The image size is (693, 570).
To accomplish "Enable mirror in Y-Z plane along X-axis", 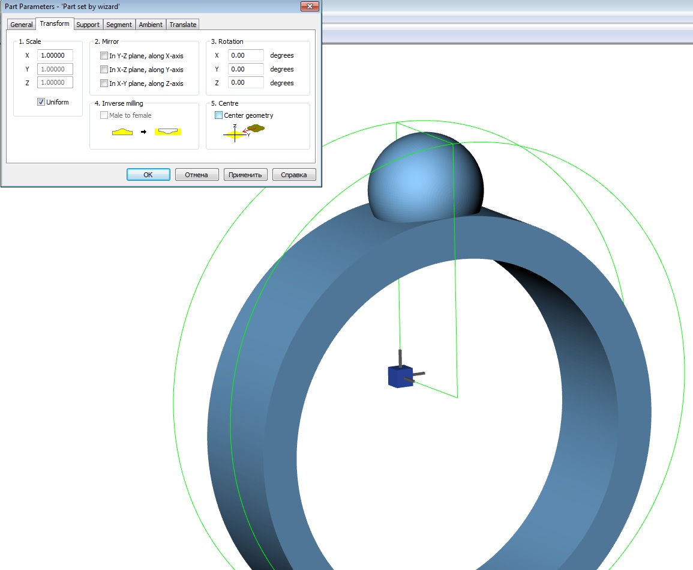I will click(x=104, y=56).
